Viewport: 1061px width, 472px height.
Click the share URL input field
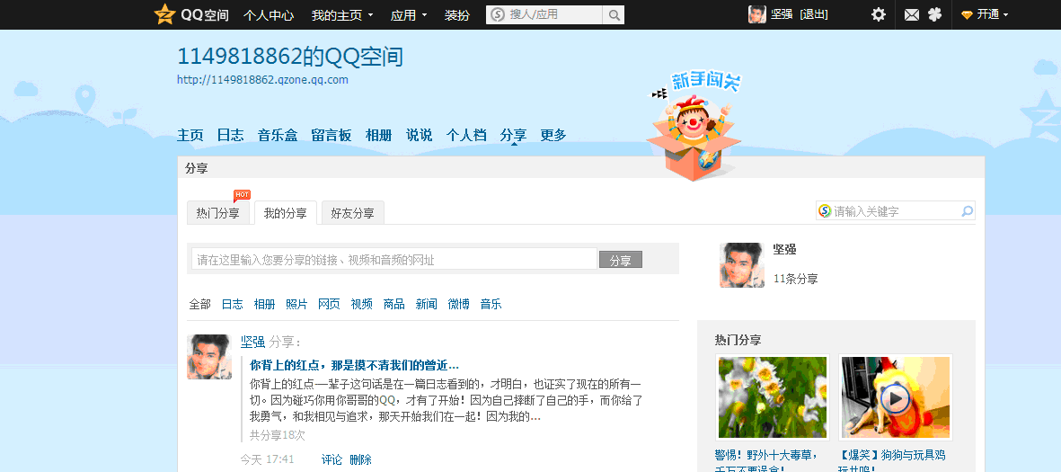pyautogui.click(x=393, y=259)
